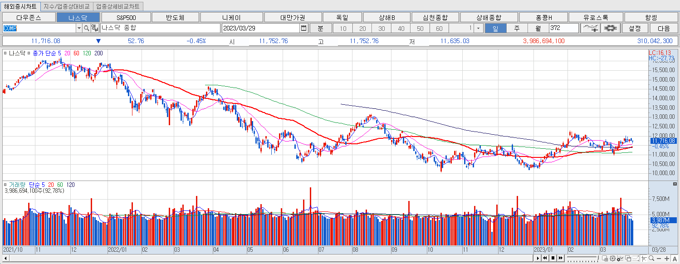
Task: Open the symbol search magnifier icon
Action: [86, 28]
